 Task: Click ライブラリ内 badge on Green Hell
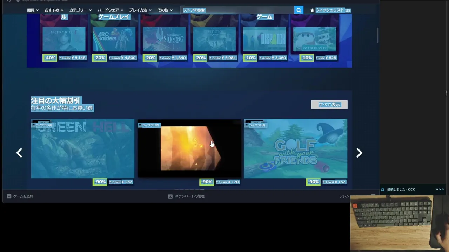(42, 125)
